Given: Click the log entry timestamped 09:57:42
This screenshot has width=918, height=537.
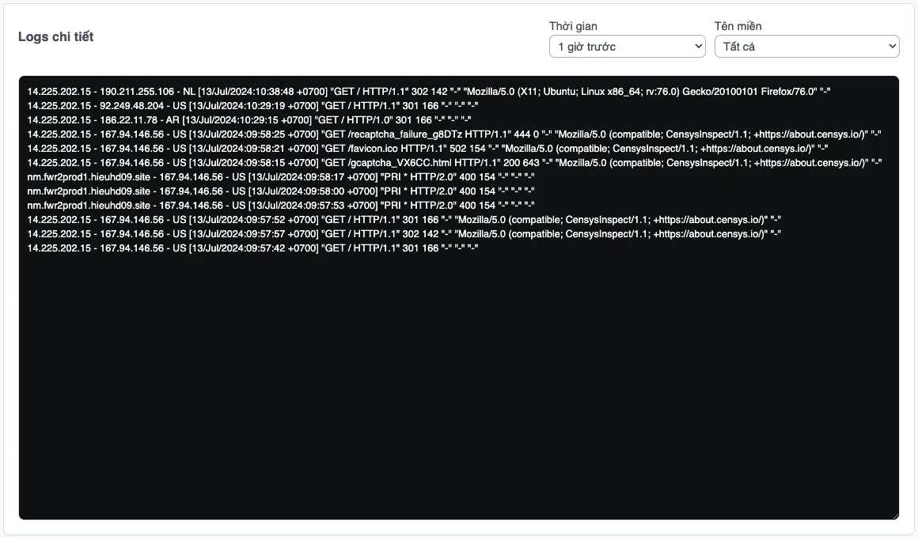Looking at the screenshot, I should click(252, 248).
